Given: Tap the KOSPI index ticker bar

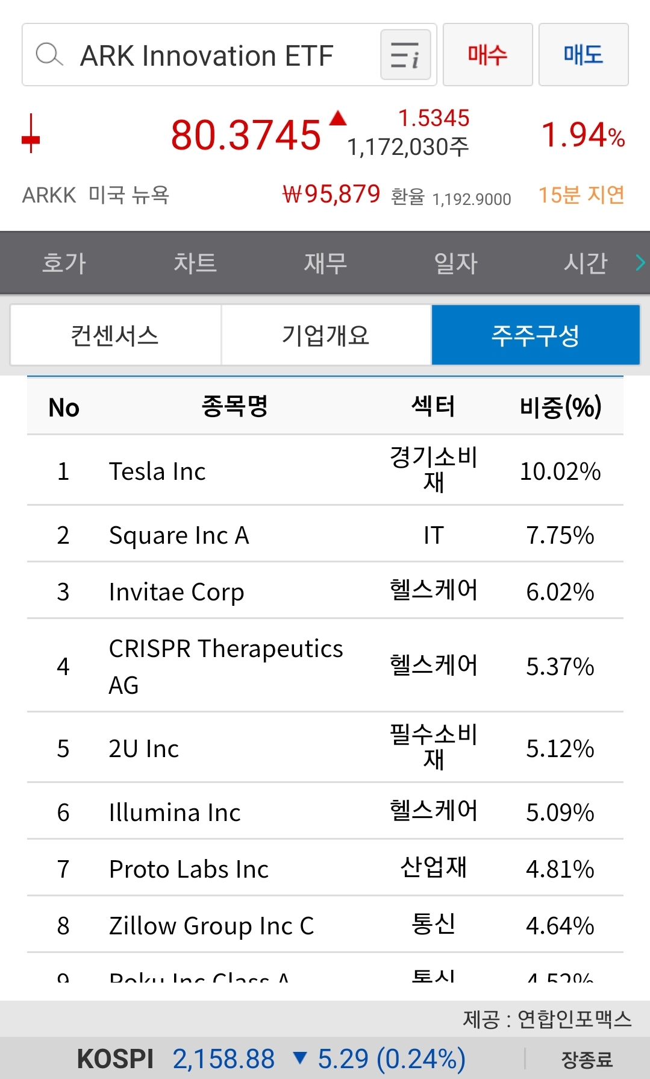Looking at the screenshot, I should click(x=325, y=1059).
